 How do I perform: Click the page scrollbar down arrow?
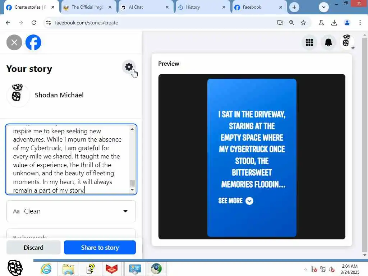point(364,255)
